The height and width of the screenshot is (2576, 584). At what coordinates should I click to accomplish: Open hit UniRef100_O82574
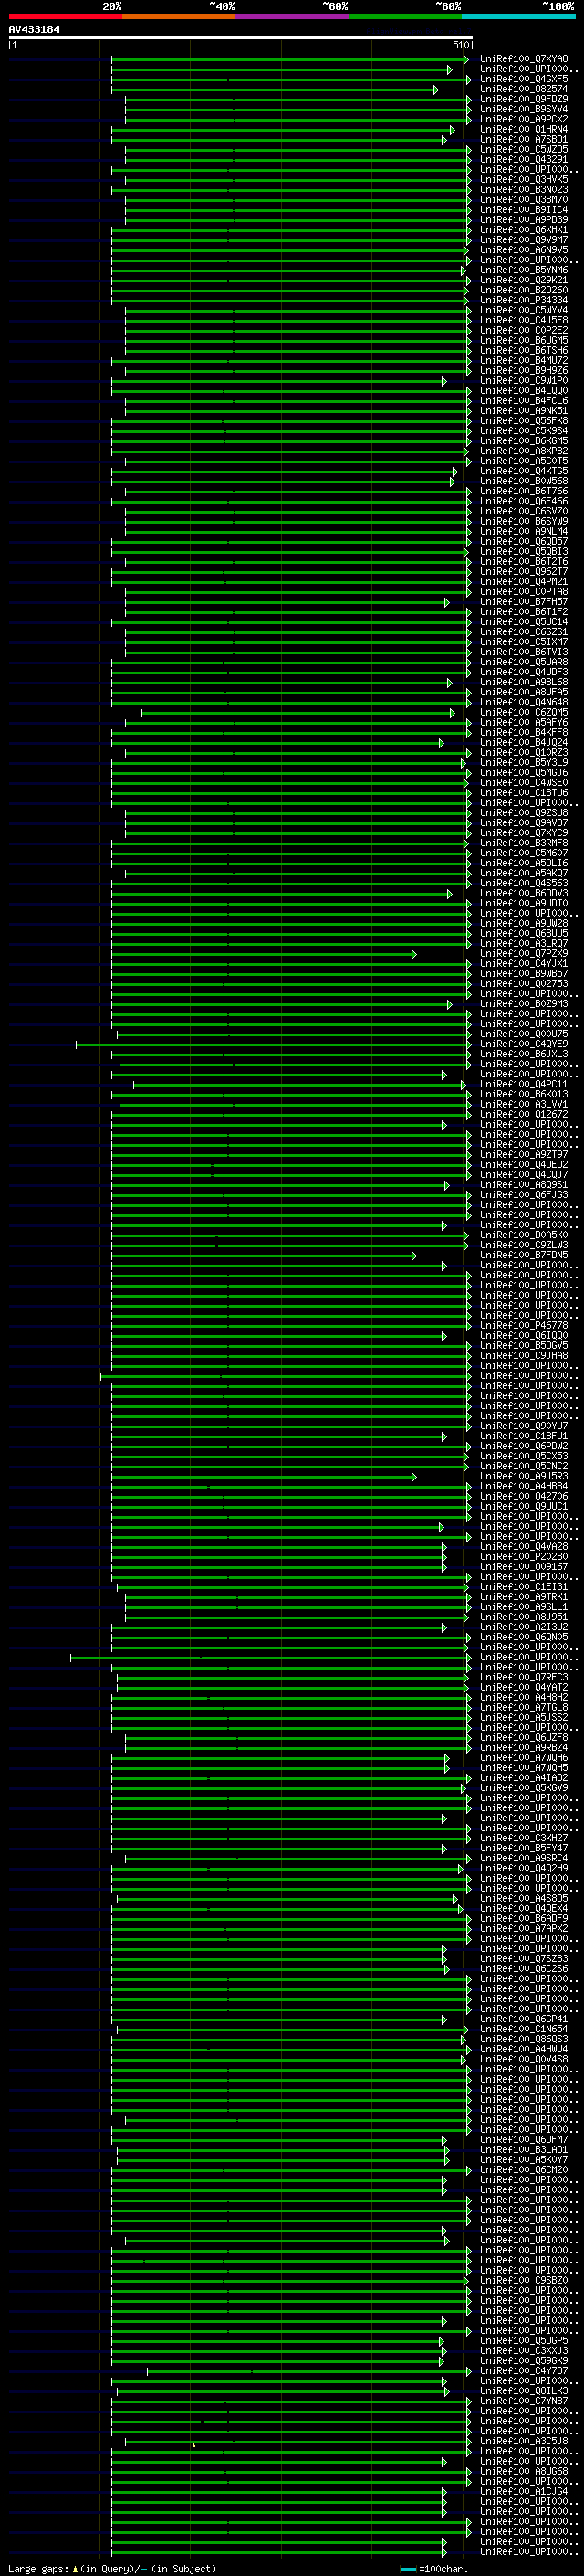(x=524, y=89)
